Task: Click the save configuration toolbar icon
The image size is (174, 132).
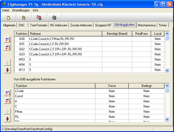Action: [39, 18]
